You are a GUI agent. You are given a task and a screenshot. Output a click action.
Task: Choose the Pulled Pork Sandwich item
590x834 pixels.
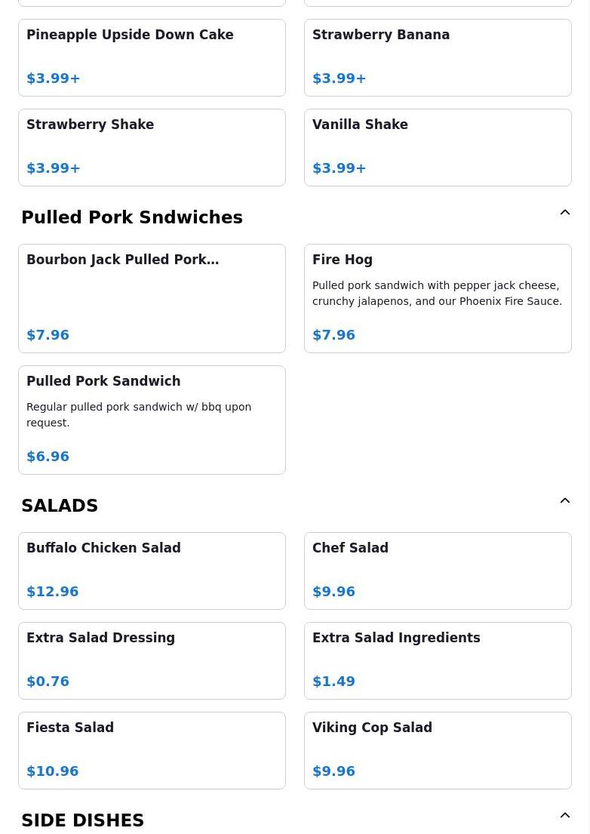[152, 420]
